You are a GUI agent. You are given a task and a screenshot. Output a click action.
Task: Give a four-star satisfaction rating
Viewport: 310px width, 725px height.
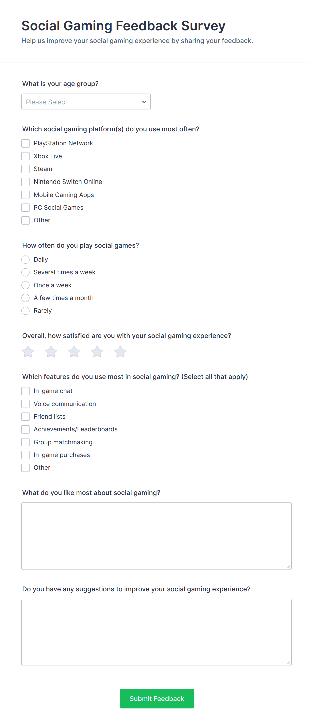coord(97,351)
